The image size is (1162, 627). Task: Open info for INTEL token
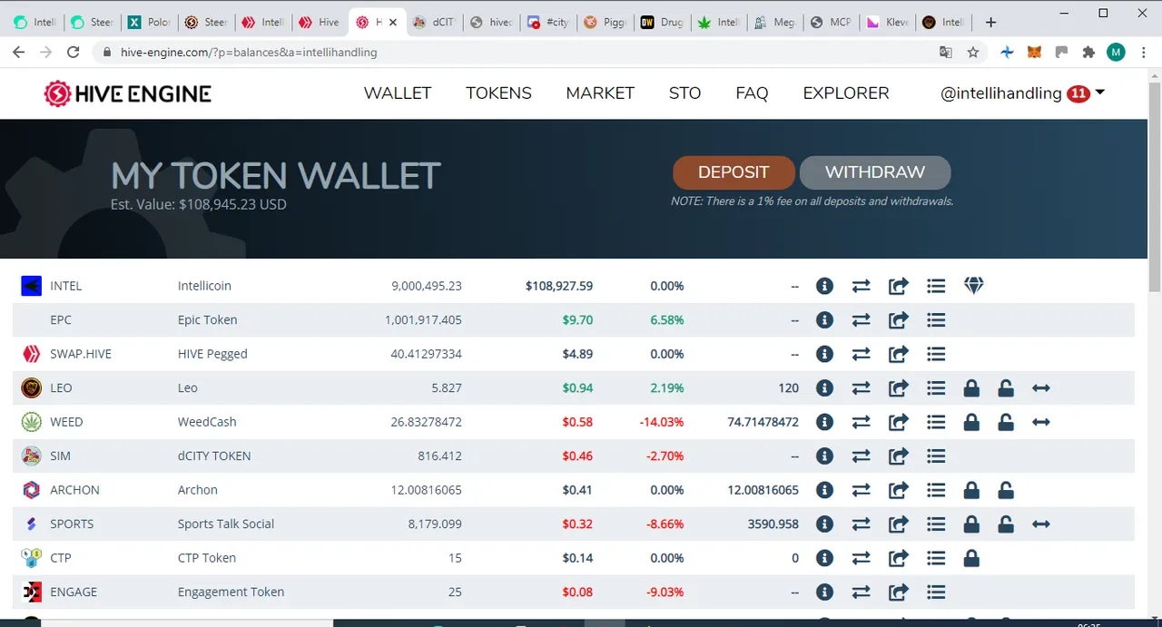(824, 286)
